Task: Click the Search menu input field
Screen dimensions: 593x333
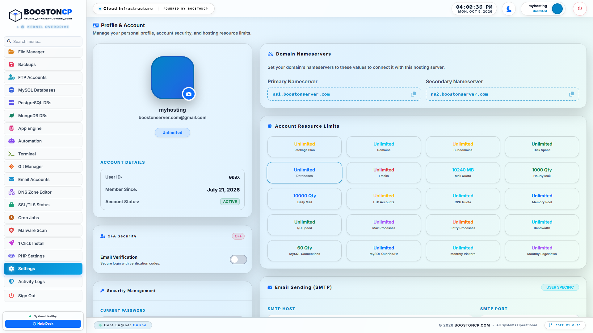Action: [43, 41]
